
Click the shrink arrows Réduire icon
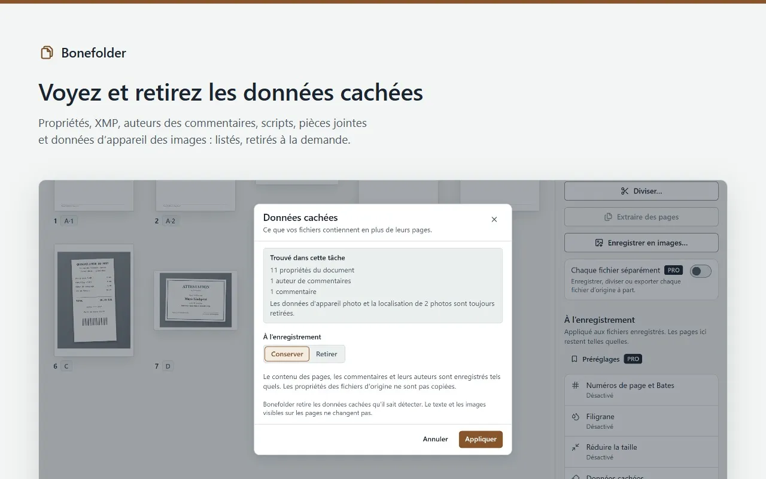[x=576, y=447]
